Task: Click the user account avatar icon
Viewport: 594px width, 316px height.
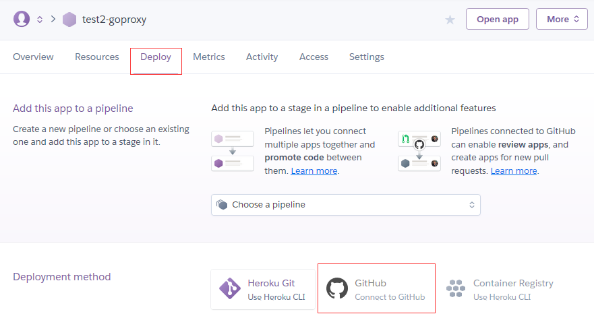Action: [22, 19]
